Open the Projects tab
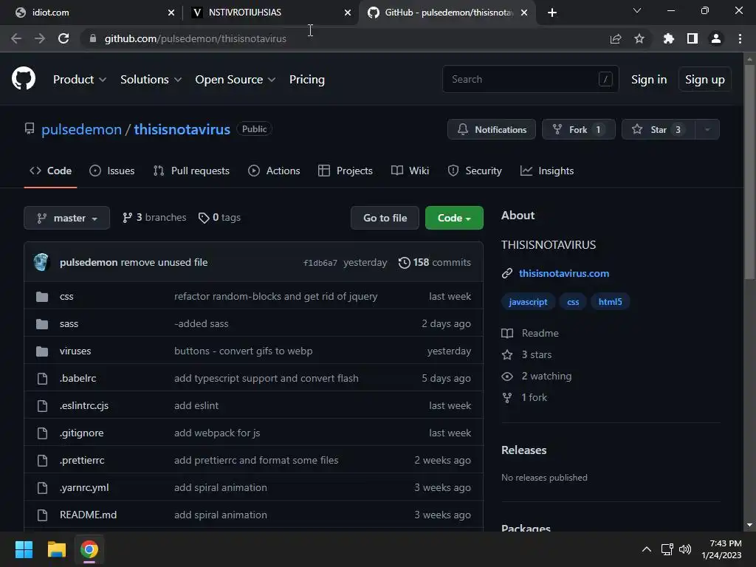756x567 pixels. [346, 171]
